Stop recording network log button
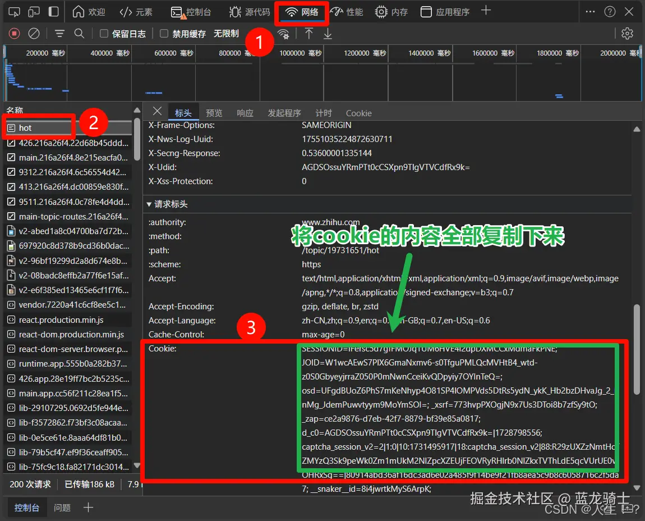This screenshot has height=521, width=645. coord(15,33)
